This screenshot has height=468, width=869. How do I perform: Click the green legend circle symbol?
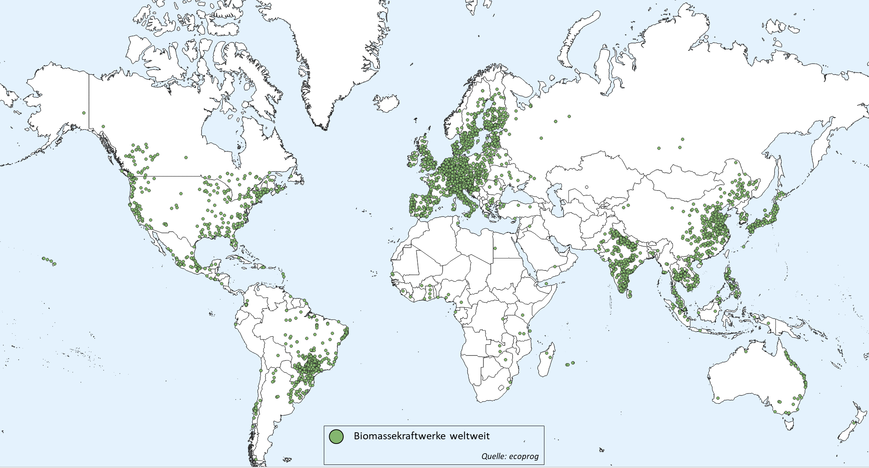[336, 437]
